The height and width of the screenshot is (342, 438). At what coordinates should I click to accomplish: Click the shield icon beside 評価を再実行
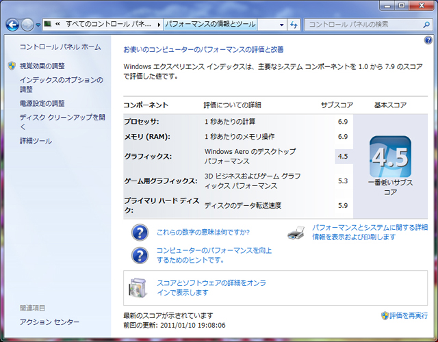pos(385,315)
